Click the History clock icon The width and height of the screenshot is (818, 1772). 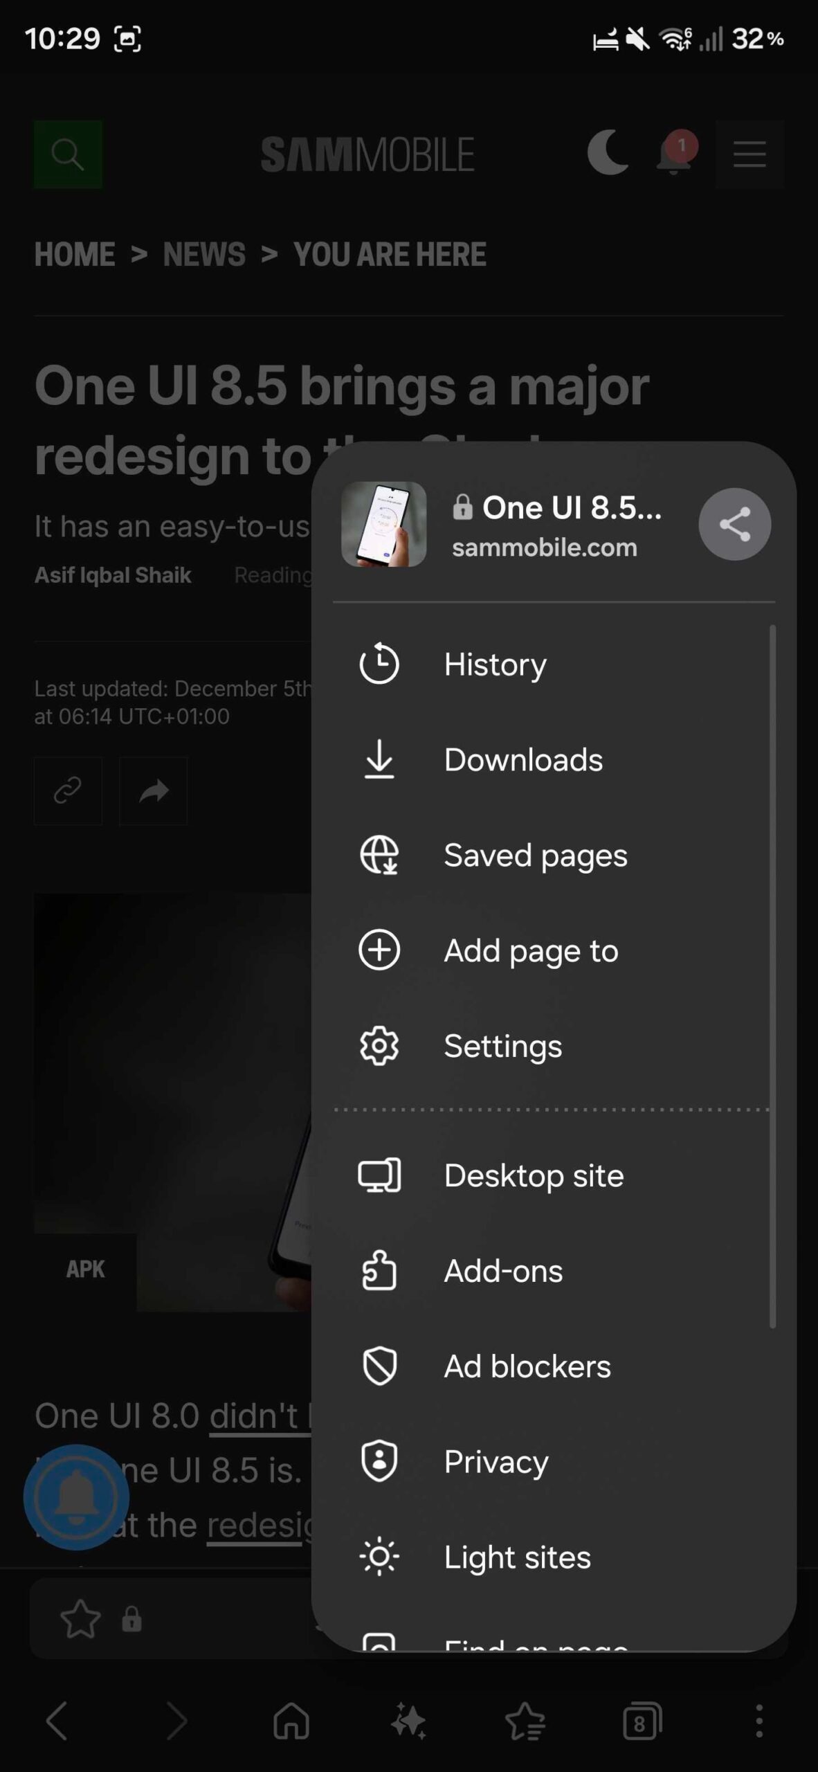click(379, 663)
